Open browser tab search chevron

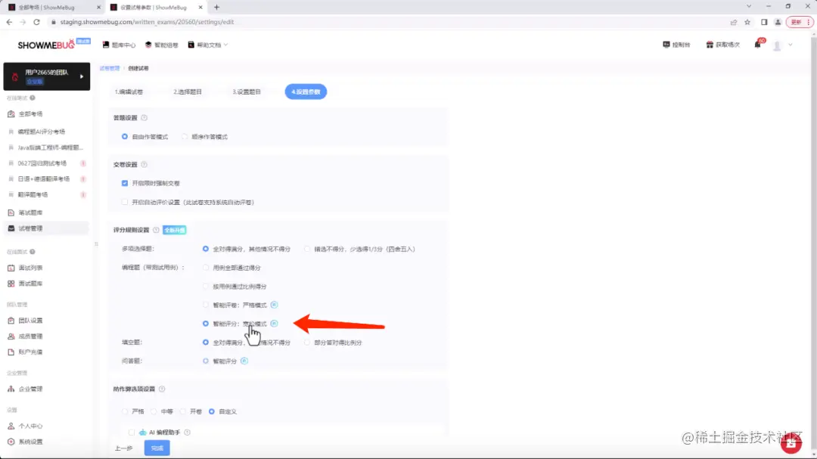click(749, 7)
